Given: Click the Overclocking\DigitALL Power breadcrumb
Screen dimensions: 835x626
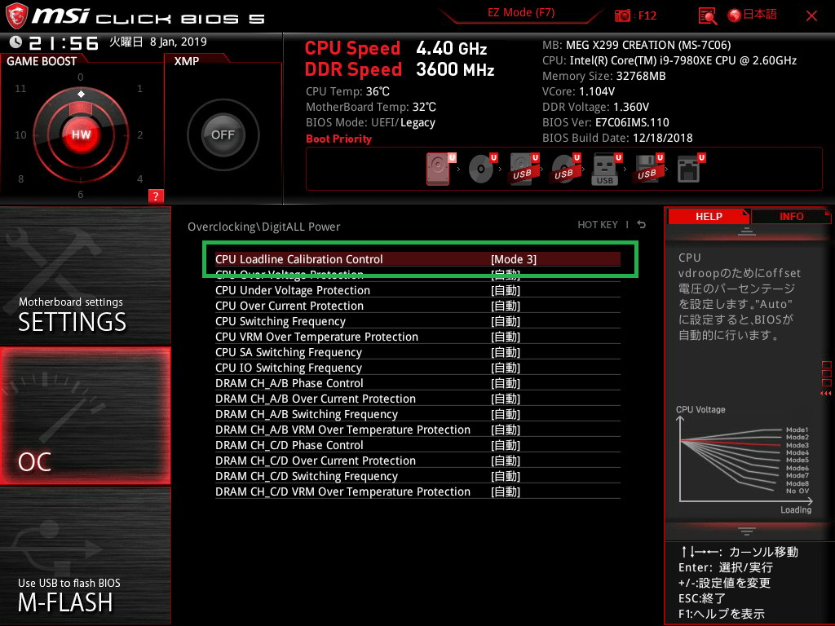Looking at the screenshot, I should click(x=263, y=227).
